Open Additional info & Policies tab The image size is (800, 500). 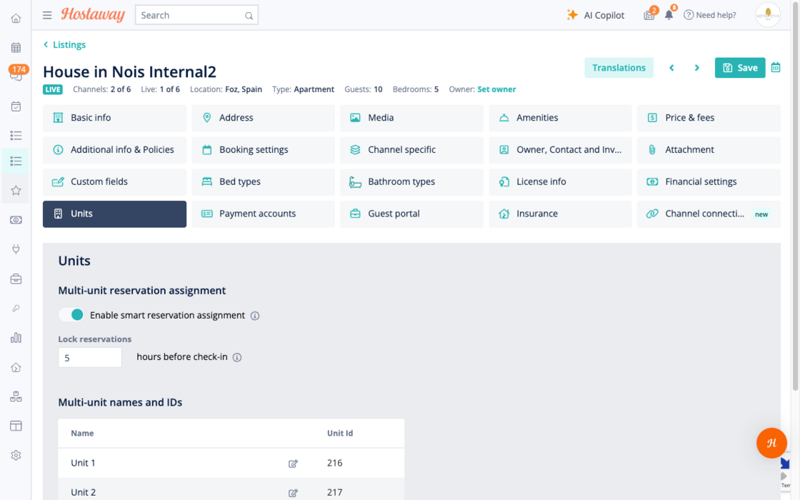point(114,150)
